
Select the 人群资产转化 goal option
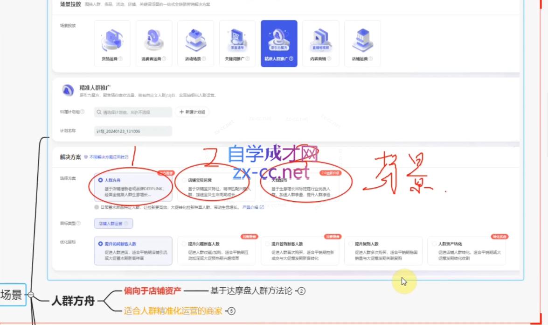(466, 251)
